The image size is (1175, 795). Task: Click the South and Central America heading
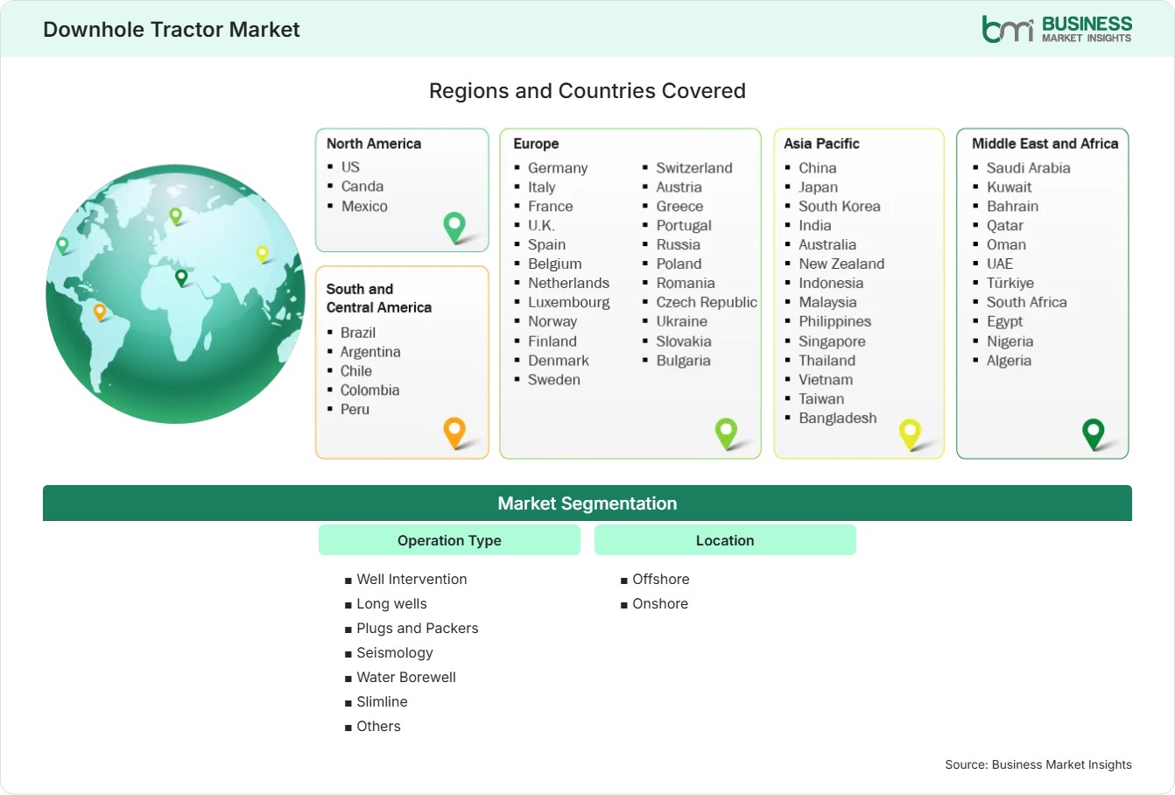coord(379,298)
